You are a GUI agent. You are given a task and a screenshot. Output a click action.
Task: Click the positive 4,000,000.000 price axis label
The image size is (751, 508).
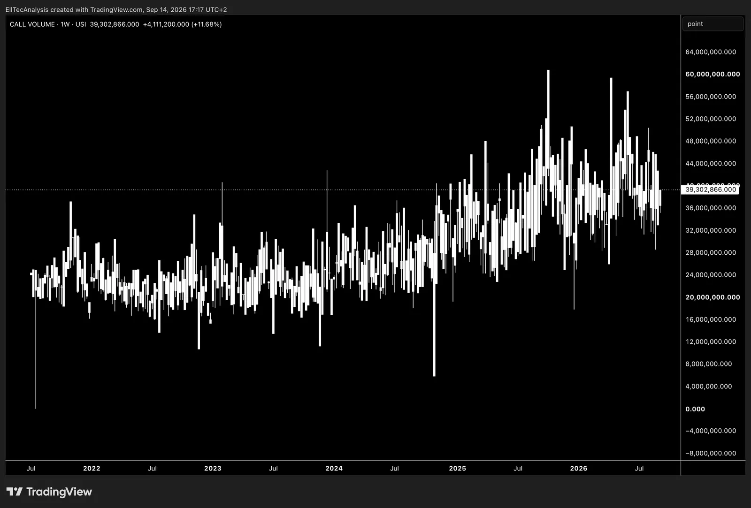point(709,387)
